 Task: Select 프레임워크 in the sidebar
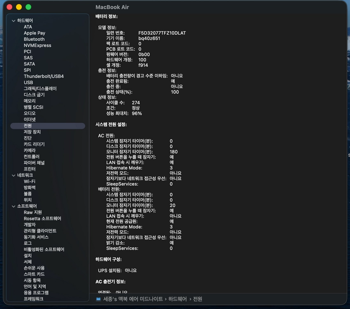[x=33, y=299]
